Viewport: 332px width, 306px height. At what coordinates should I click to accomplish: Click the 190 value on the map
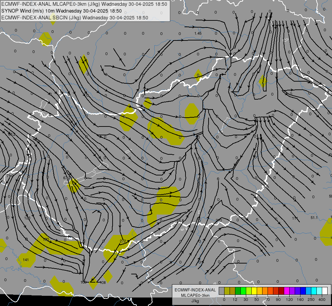coord(46,240)
